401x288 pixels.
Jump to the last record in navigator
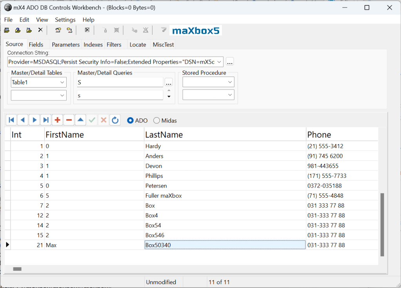tap(46, 120)
